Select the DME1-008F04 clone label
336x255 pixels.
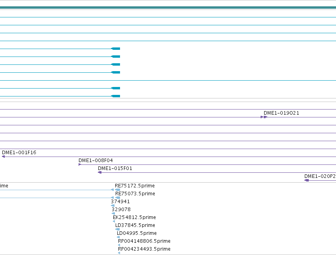(x=96, y=161)
